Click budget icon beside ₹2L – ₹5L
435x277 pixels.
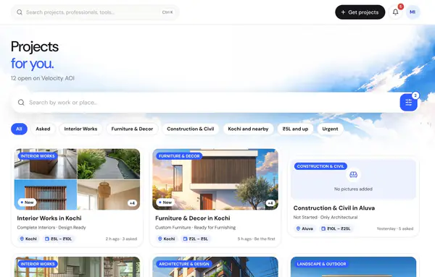[185, 239]
